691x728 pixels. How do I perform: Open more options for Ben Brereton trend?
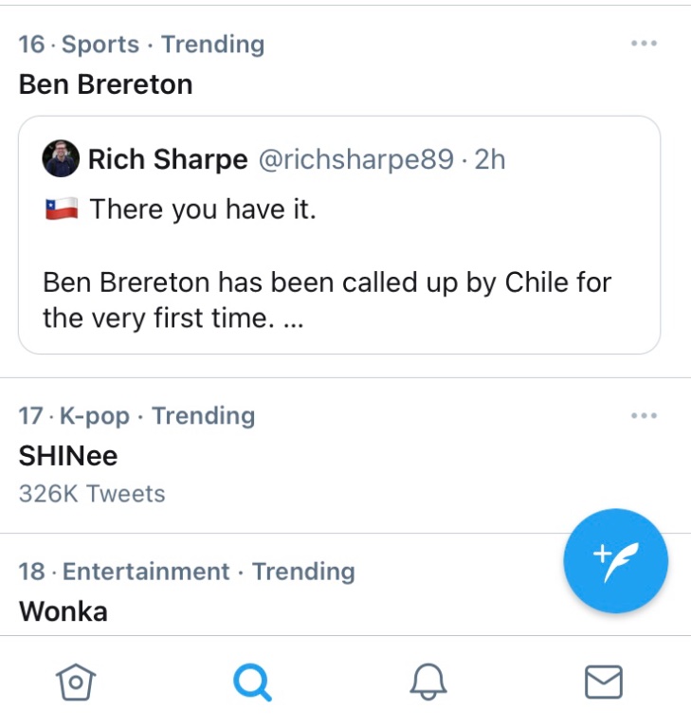click(x=644, y=44)
